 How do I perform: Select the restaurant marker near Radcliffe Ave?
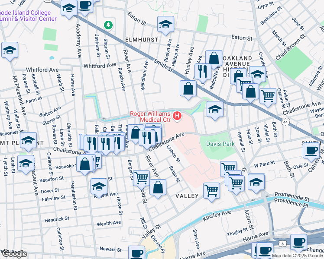(203, 73)
